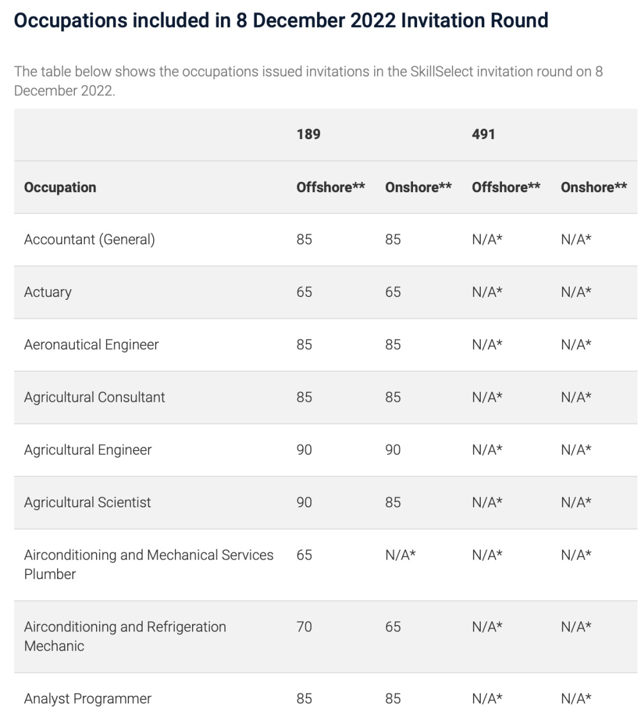This screenshot has height=707, width=641.
Task: Click the Onshore header under 189
Action: tap(418, 187)
